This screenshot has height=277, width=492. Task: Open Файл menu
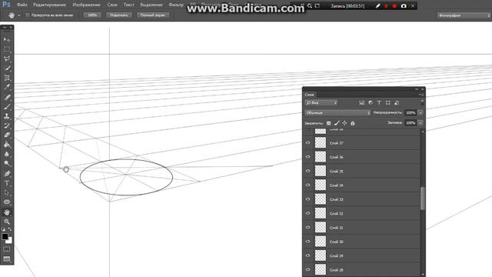coord(22,5)
